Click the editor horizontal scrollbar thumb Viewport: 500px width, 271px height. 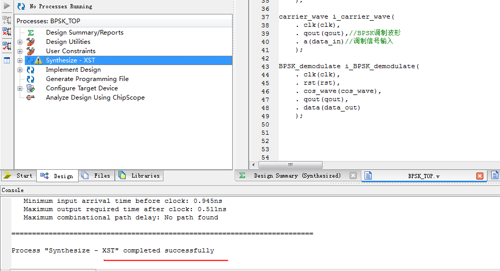[290, 165]
